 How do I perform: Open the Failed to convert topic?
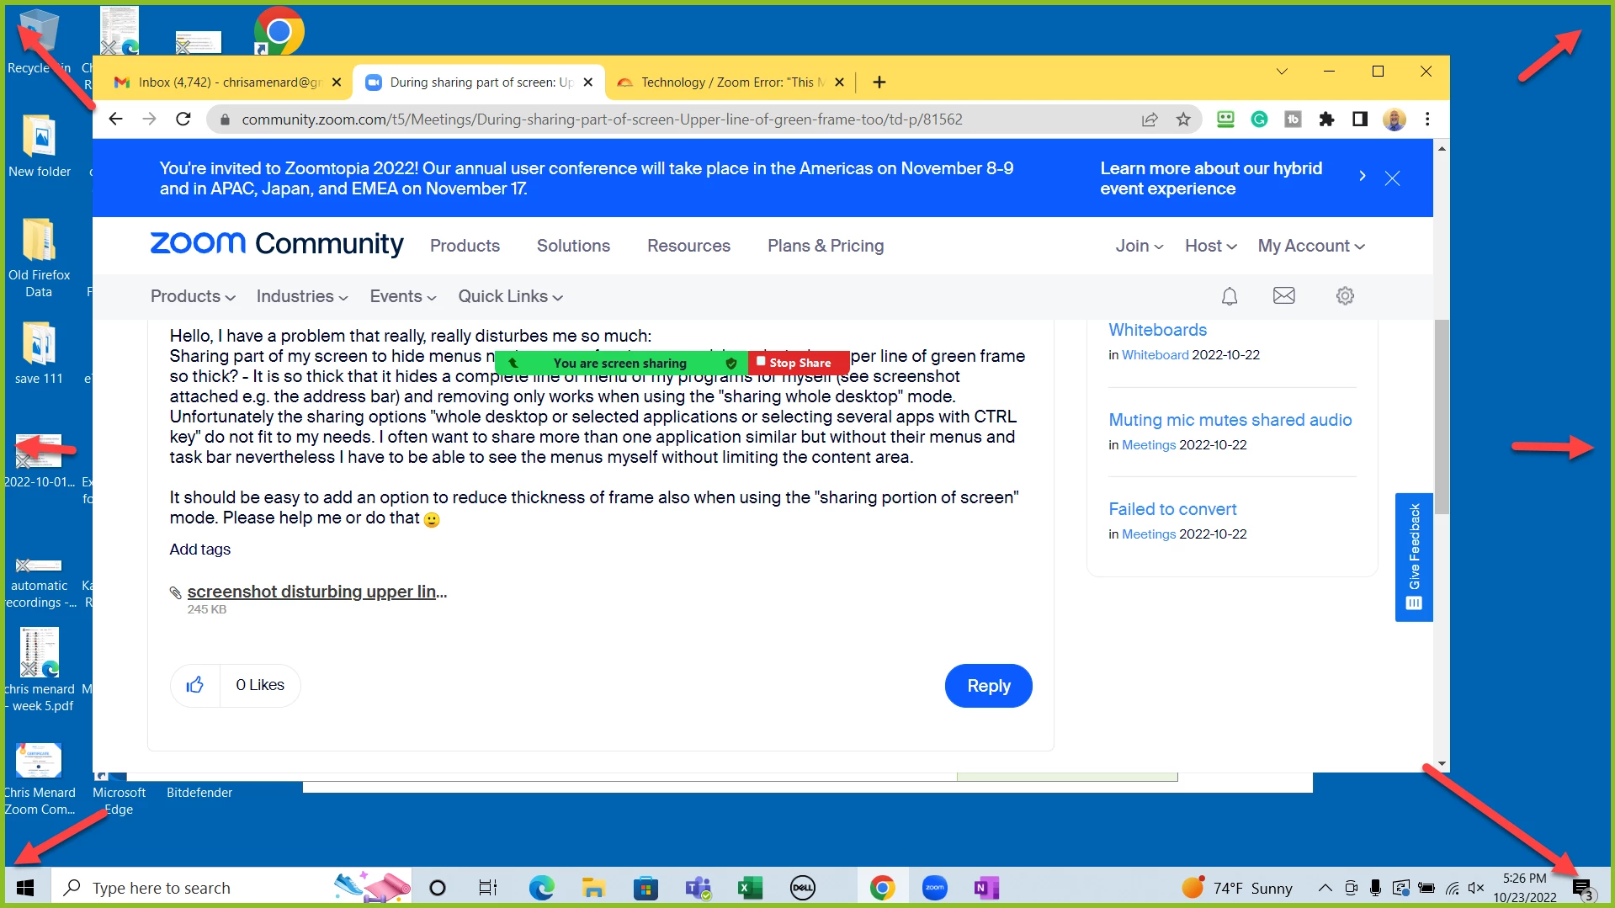click(1172, 509)
